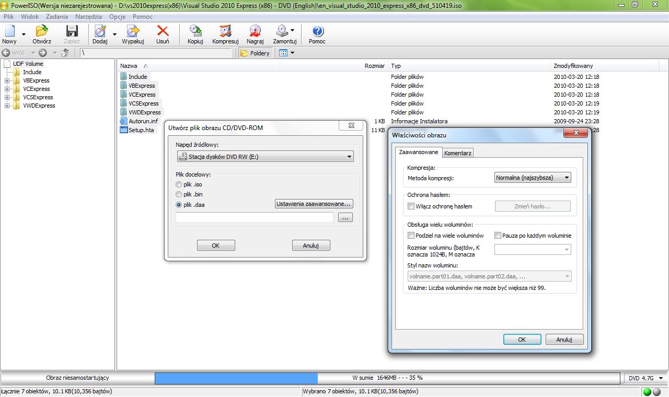
Task: Expand the VCExpress tree node
Action: coord(7,89)
